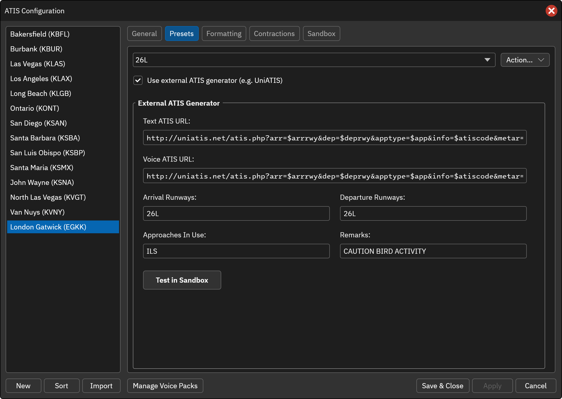Select North Las Vegas (KVGT) station
The height and width of the screenshot is (399, 562).
click(x=63, y=197)
